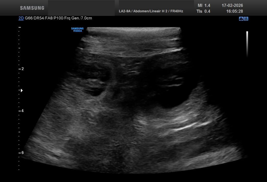Click the TIs 0.4 thermal index readout
Image resolution: width=267 pixels, height=182 pixels.
(x=203, y=11)
